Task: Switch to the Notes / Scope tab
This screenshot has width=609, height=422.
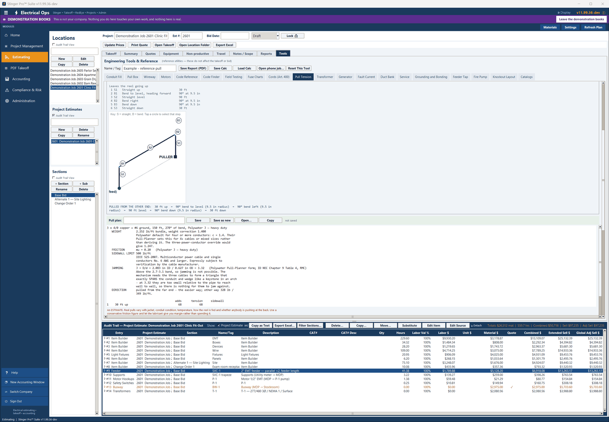Action: point(243,54)
